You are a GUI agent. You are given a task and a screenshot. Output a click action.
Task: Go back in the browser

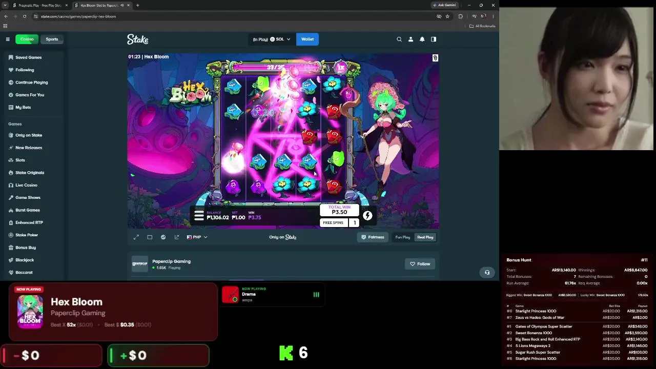point(6,16)
